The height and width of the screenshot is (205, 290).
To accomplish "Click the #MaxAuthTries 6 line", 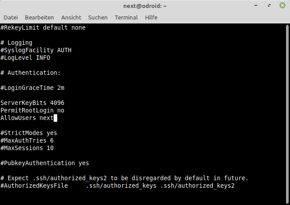I will (27, 140).
